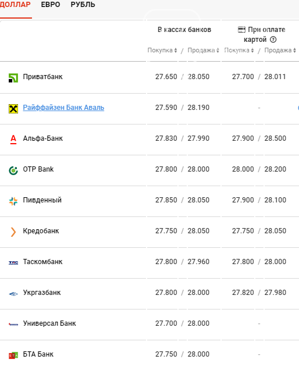Screen dimensions: 299x370
Task: Sort by card payment 'Продажа' column
Action: [x=280, y=50]
